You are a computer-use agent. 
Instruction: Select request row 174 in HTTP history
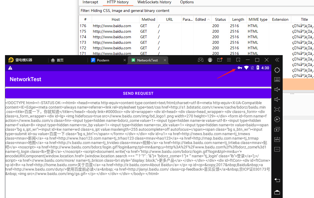[x=196, y=37]
